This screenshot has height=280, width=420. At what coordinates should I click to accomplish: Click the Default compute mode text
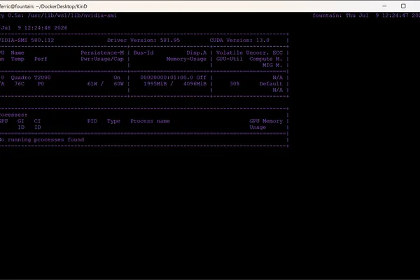(271, 83)
